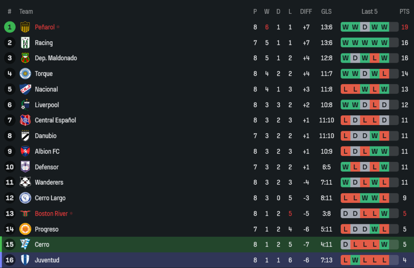Click the GLS column header
The height and width of the screenshot is (268, 414).
(326, 12)
